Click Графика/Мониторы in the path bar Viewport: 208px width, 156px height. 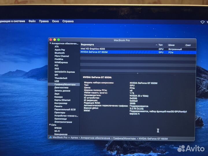tap(125, 138)
